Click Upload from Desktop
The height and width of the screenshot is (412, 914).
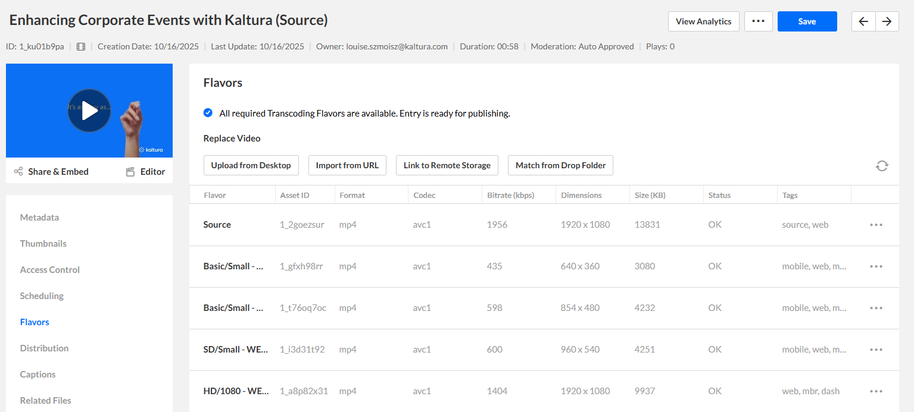(251, 165)
